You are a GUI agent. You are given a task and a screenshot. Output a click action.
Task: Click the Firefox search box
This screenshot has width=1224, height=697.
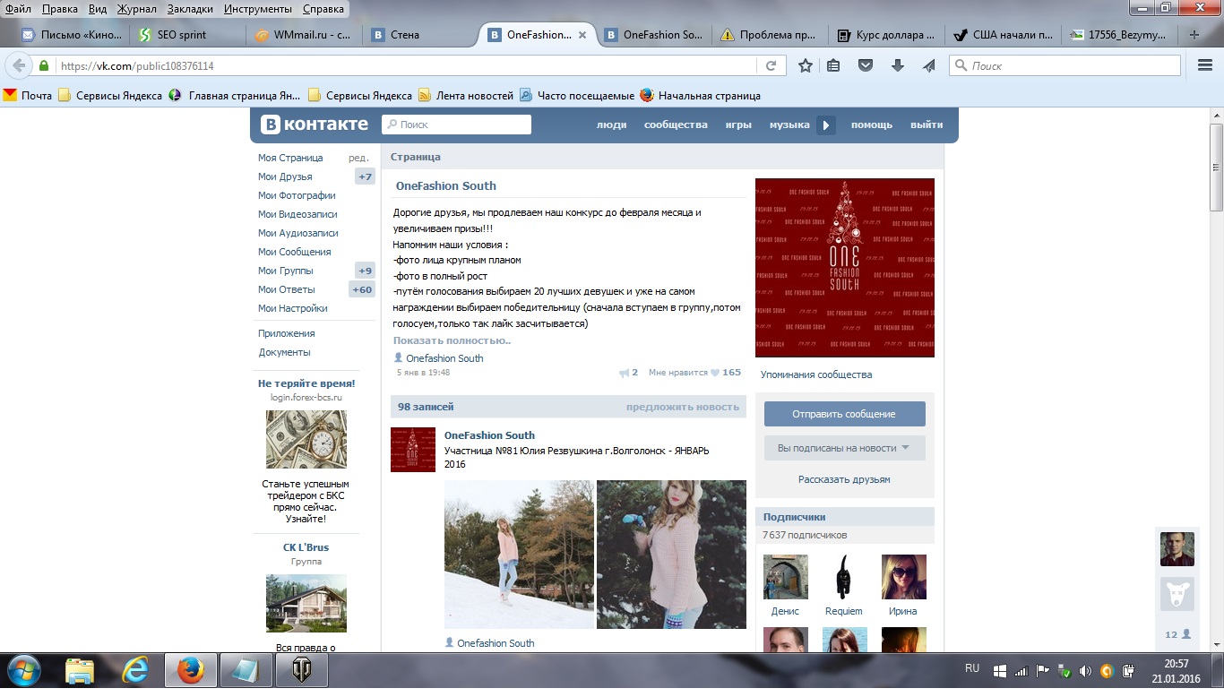click(x=1065, y=65)
